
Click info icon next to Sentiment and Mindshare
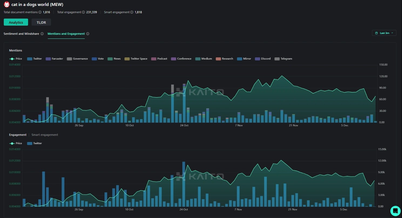point(42,34)
